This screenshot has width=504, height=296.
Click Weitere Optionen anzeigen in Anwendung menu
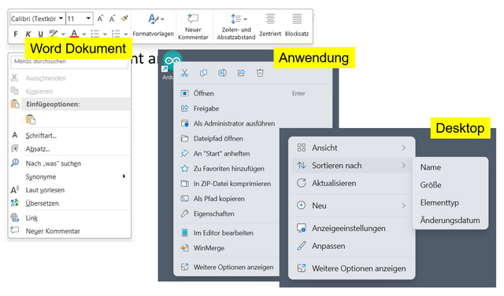pos(233,267)
